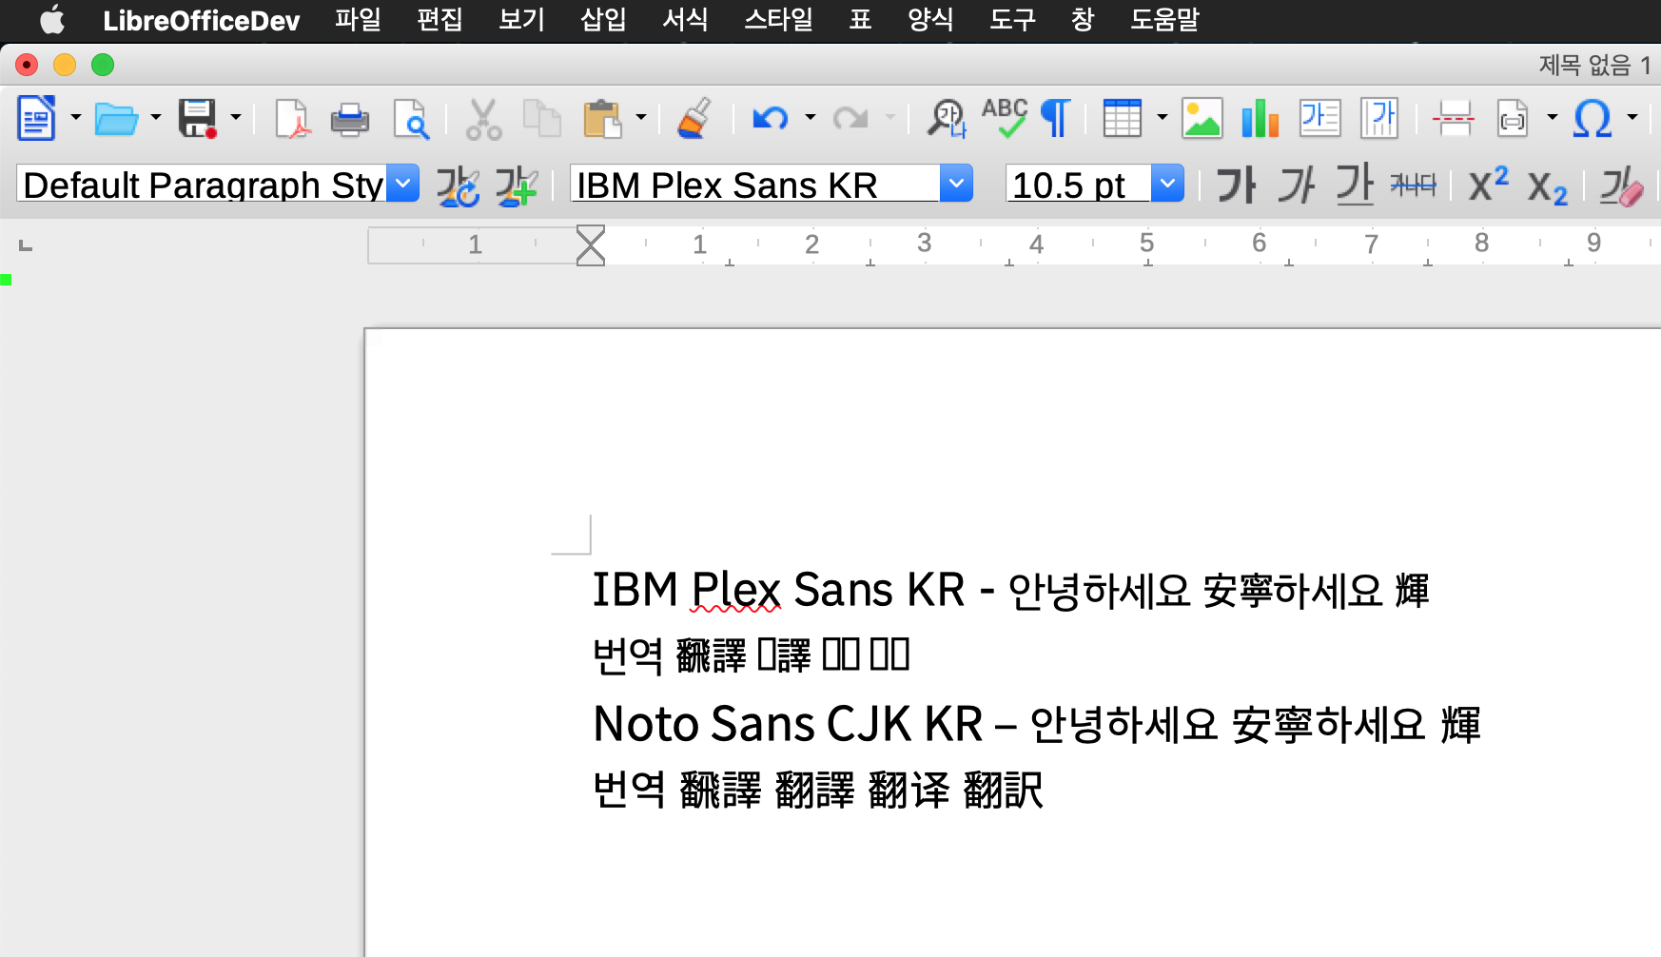Click the Paste clipboard icon

coord(601,119)
